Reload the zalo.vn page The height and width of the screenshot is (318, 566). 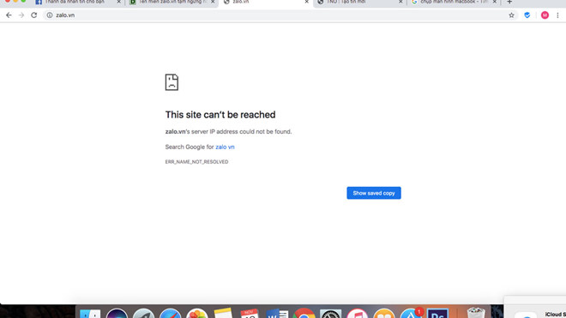[34, 15]
